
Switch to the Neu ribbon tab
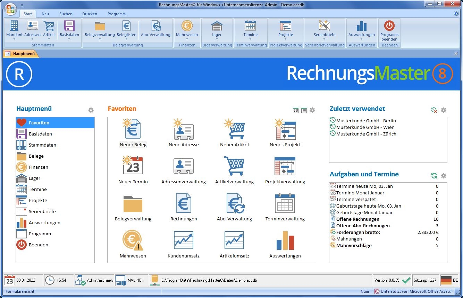(45, 14)
